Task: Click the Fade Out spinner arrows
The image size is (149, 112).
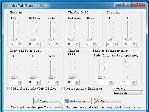Action: (x=111, y=83)
